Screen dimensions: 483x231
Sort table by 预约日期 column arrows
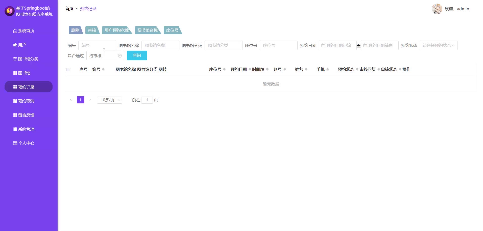coord(250,69)
